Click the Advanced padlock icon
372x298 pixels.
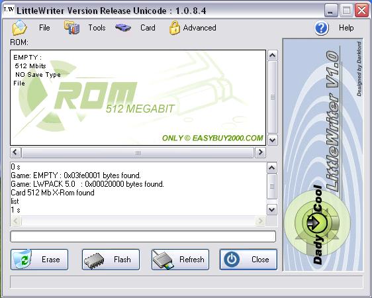175,28
